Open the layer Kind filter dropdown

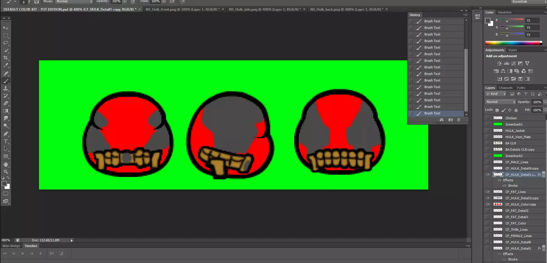coord(496,94)
